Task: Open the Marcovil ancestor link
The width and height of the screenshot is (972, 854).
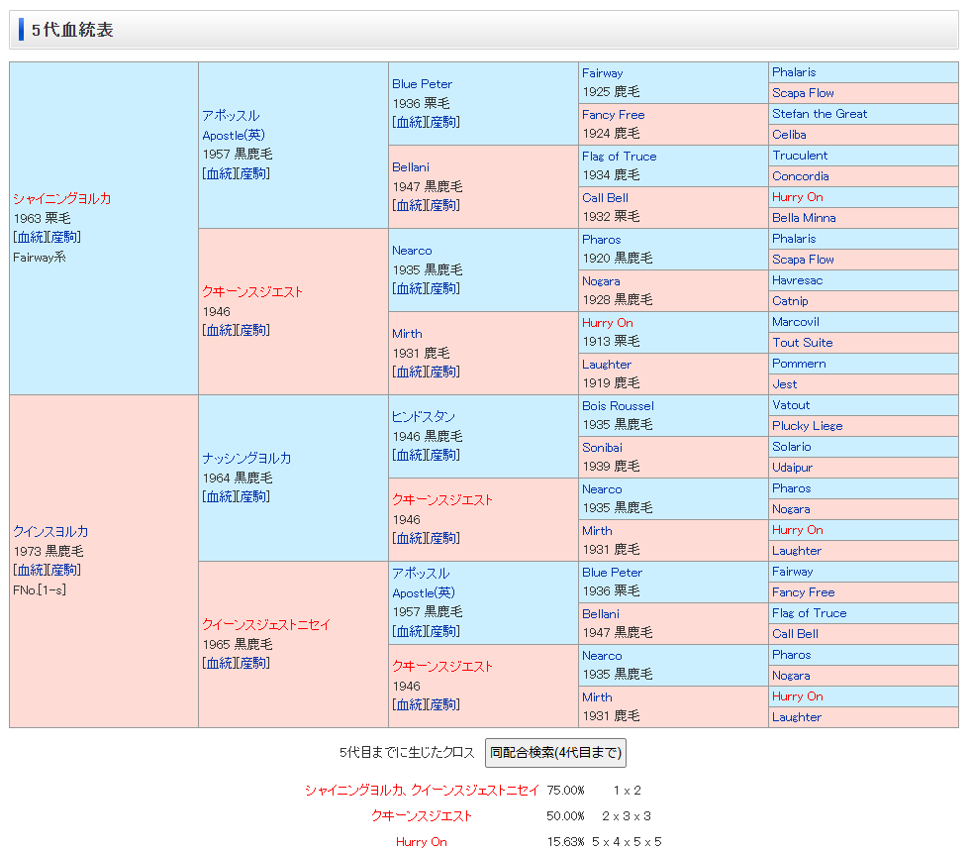Action: pyautogui.click(x=796, y=322)
